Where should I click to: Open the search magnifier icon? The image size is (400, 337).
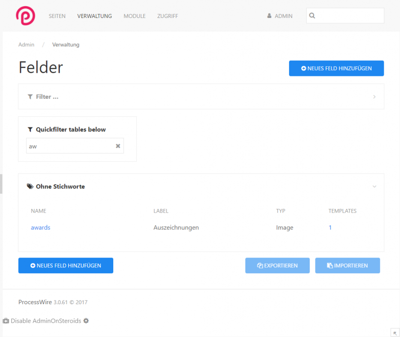[312, 15]
